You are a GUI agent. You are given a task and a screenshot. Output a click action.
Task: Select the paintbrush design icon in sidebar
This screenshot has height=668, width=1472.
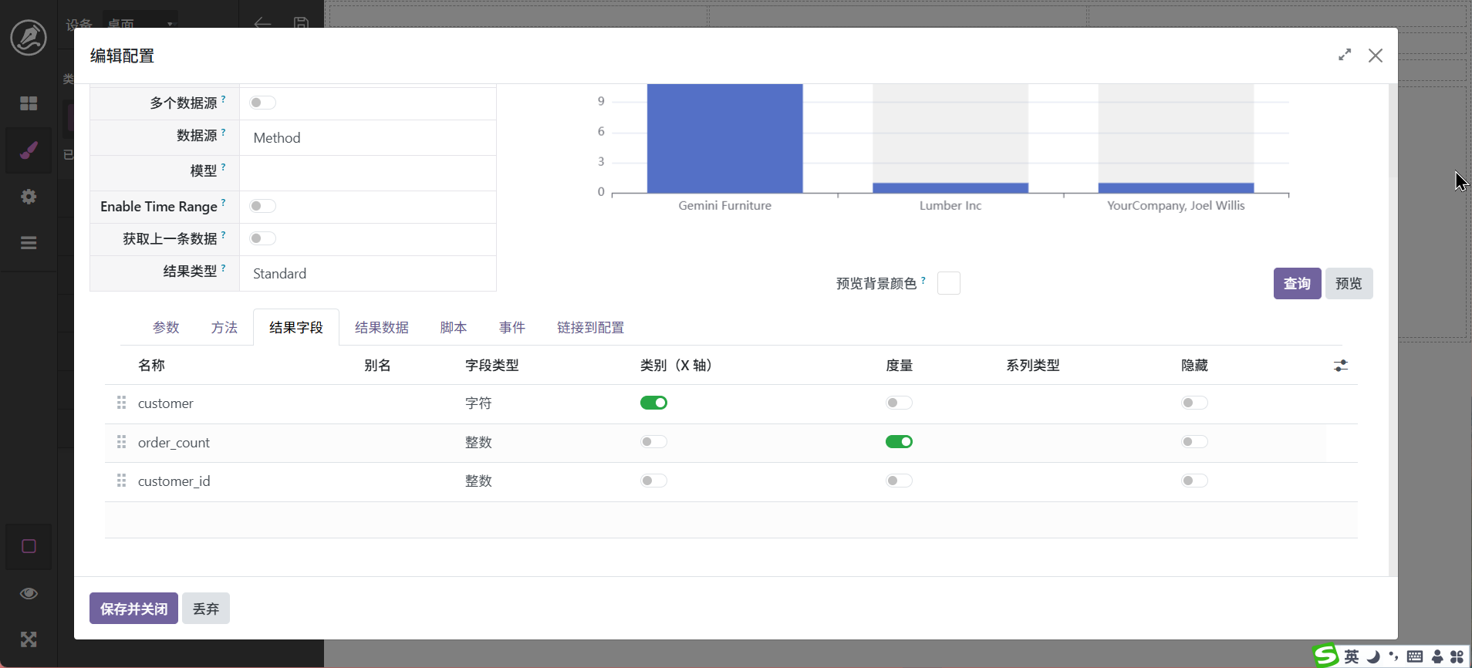click(29, 150)
